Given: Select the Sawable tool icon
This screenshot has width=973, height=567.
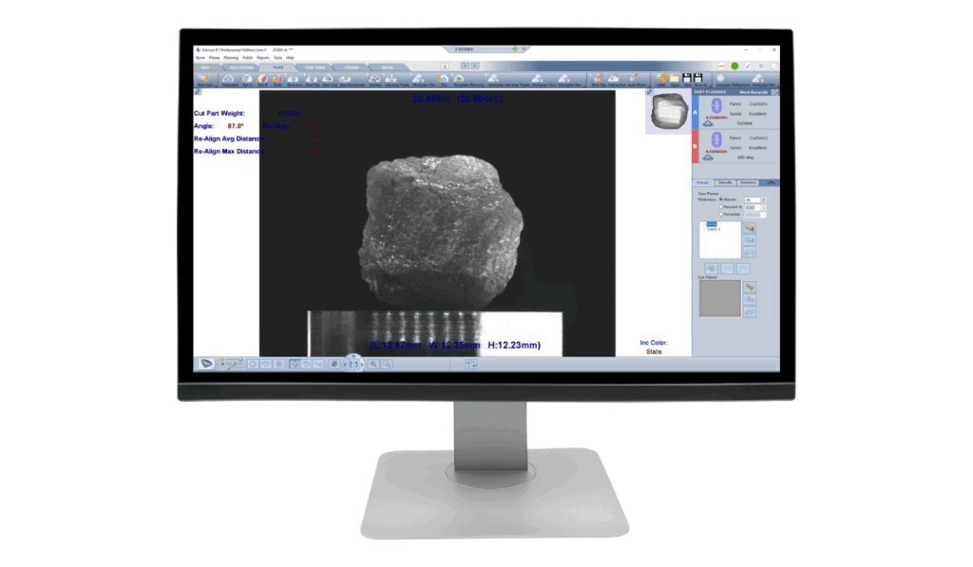Looking at the screenshot, I should click(x=228, y=80).
